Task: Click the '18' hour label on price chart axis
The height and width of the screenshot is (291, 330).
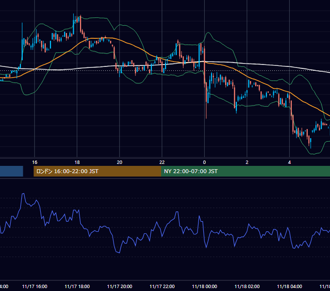Action: (77, 162)
